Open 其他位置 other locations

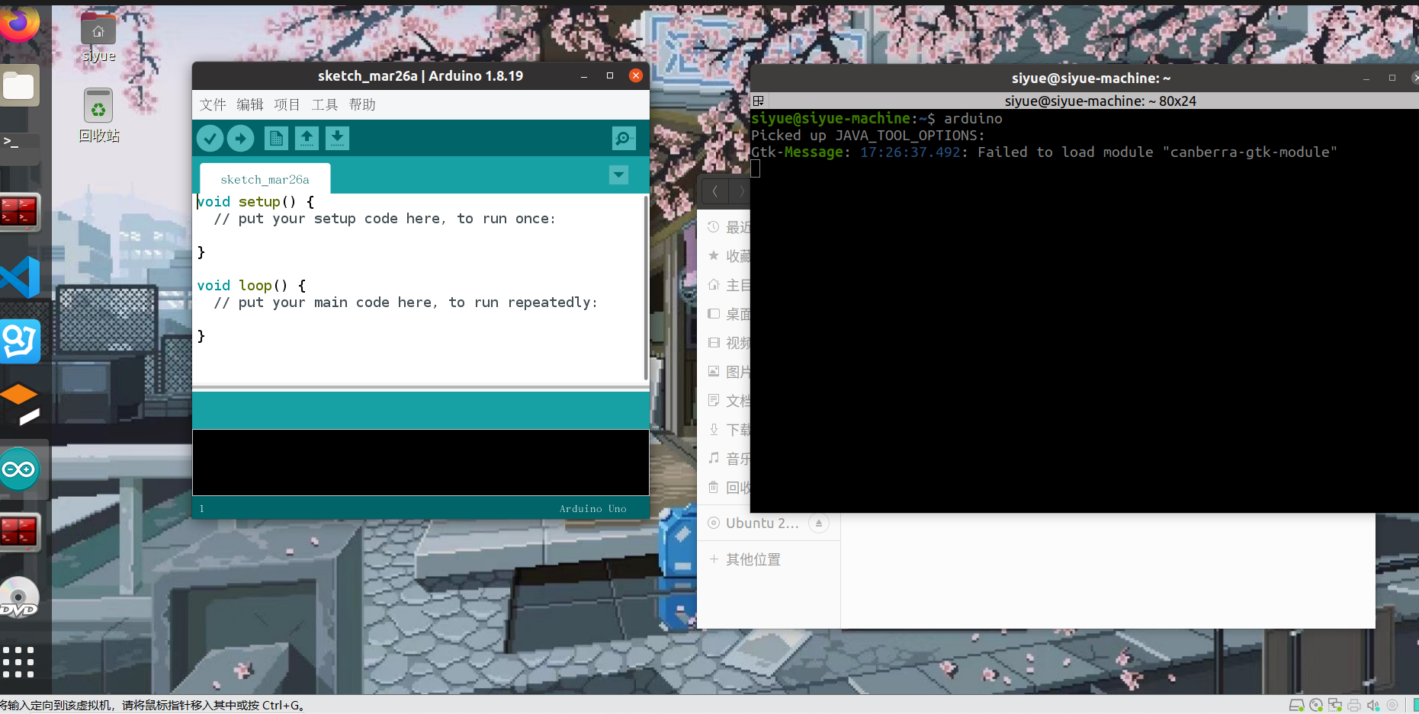[x=753, y=559]
